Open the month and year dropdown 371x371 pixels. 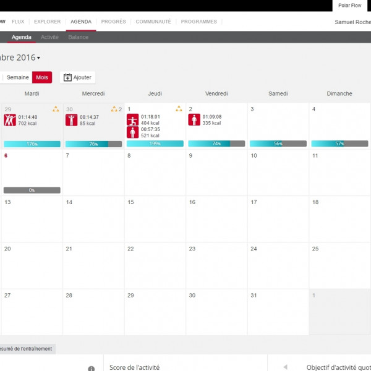pyautogui.click(x=38, y=58)
